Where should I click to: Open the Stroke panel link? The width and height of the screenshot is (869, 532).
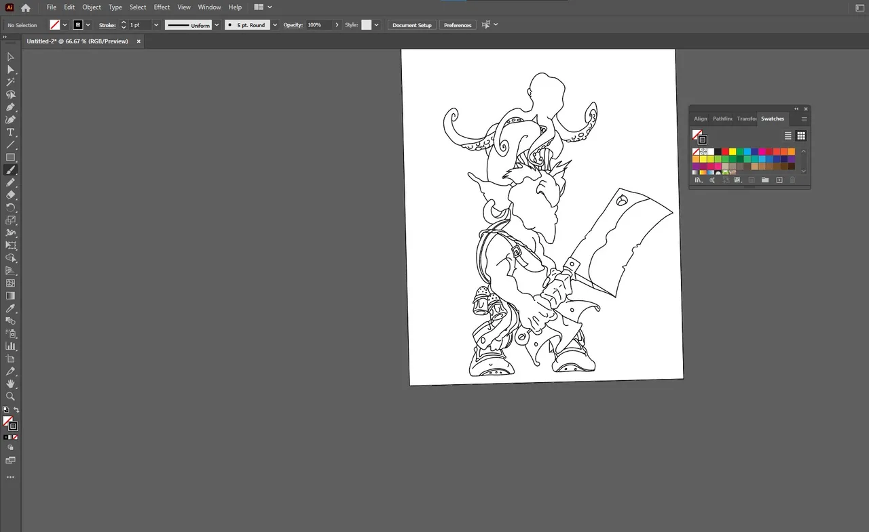107,25
